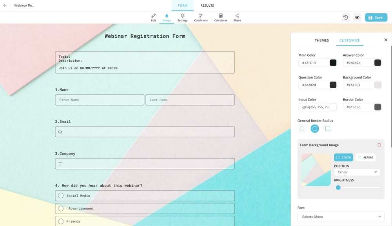Delete the form background image
Viewport: 392px width, 226px height.
(379, 145)
